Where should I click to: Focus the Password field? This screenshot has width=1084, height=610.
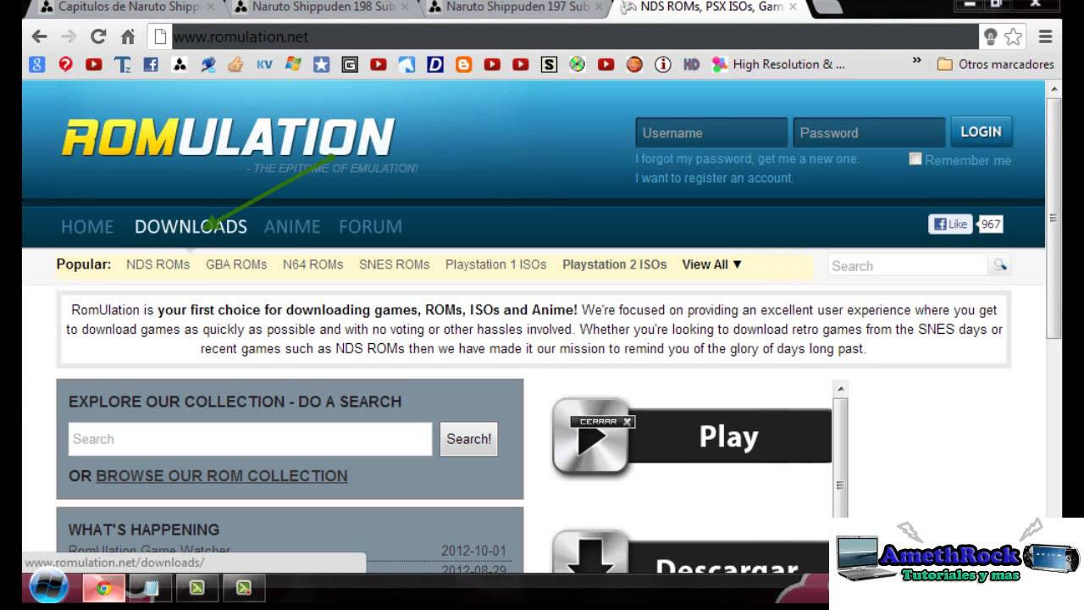pos(869,133)
